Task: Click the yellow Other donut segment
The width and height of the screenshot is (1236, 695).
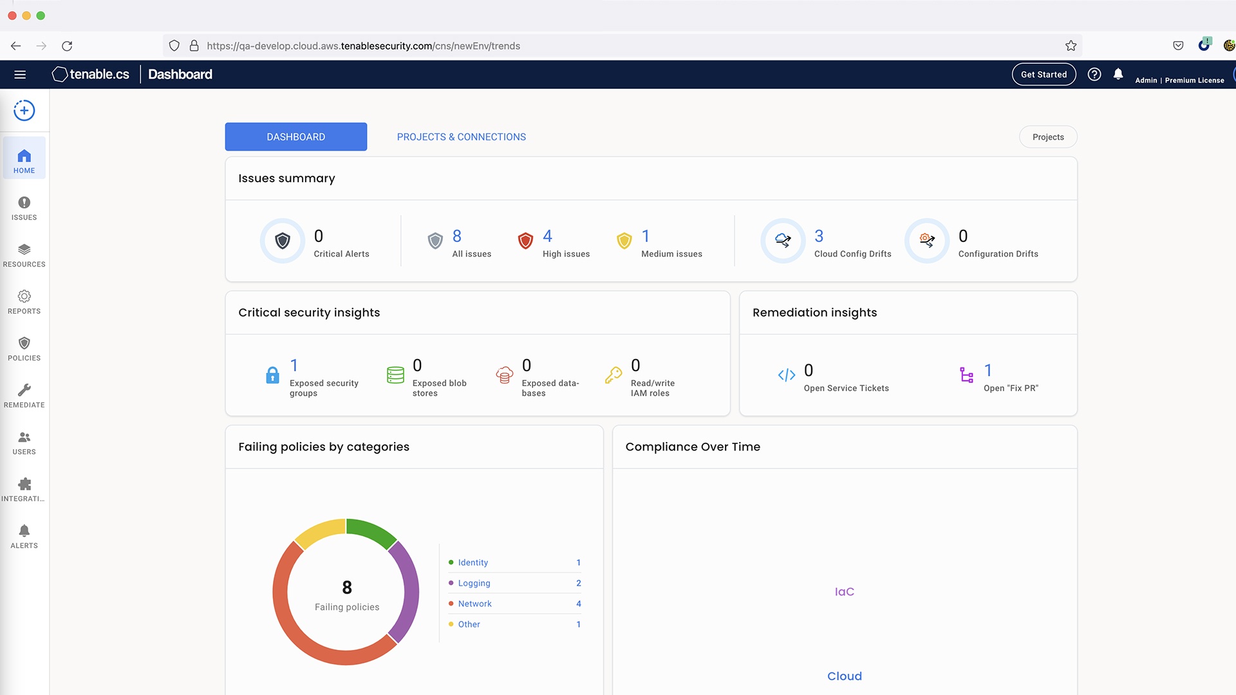Action: [319, 532]
